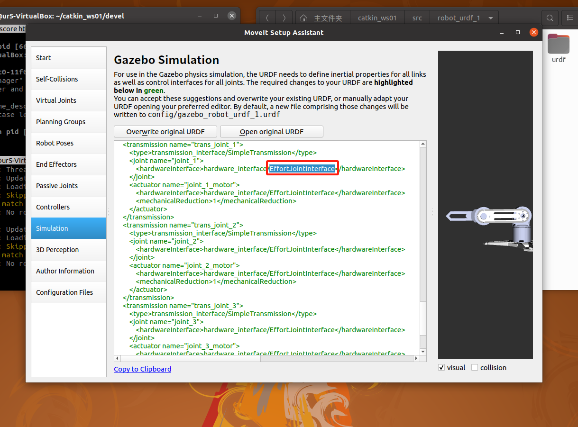
Task: Minimize the MoveIt Setup Assistant window
Action: (502, 32)
